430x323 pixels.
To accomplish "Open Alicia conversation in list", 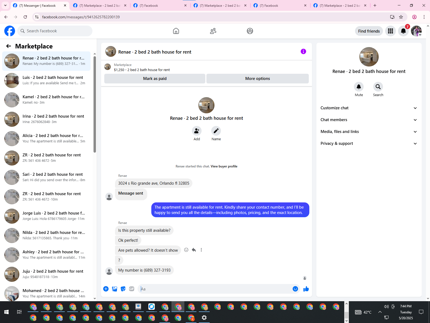I will pyautogui.click(x=46, y=139).
